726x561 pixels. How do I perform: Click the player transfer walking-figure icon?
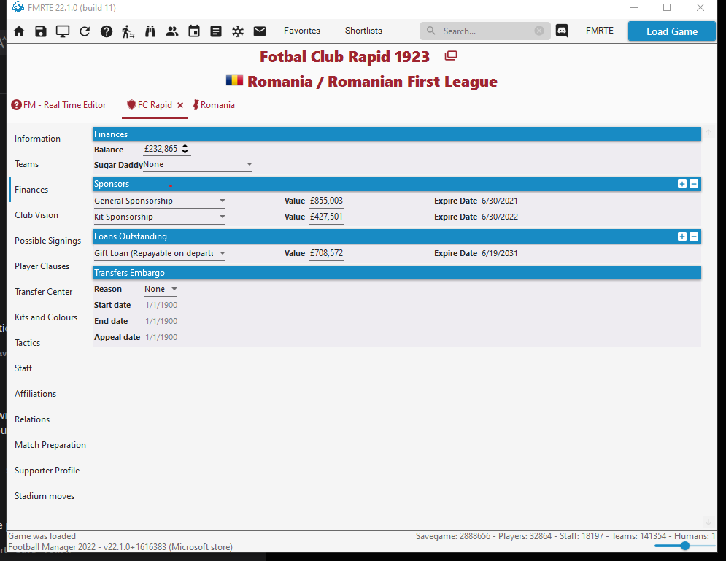[x=128, y=31]
